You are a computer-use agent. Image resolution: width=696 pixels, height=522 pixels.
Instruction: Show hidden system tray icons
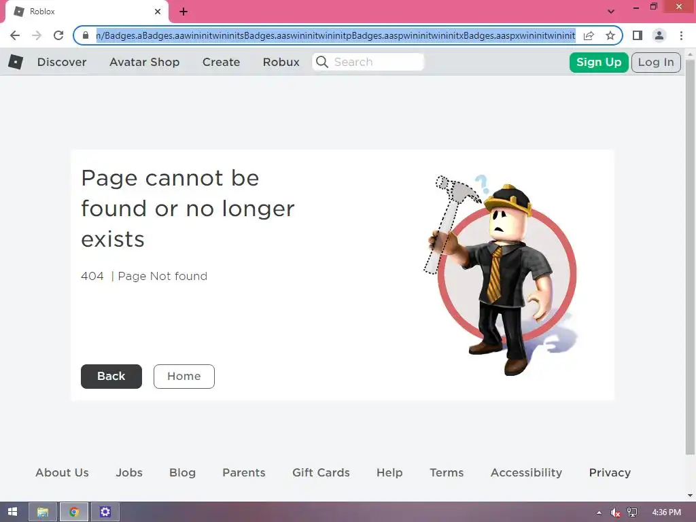[x=599, y=512]
